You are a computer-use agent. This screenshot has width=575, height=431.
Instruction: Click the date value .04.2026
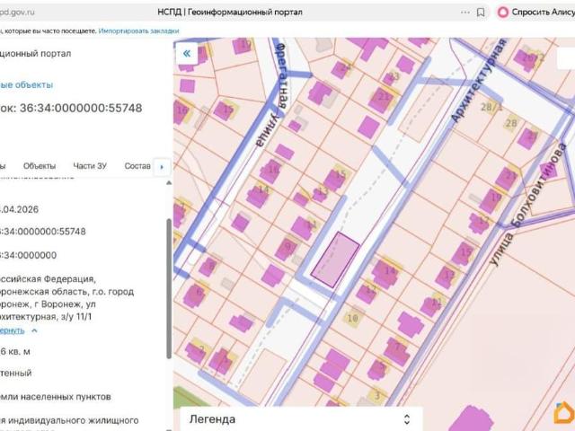pyautogui.click(x=19, y=209)
